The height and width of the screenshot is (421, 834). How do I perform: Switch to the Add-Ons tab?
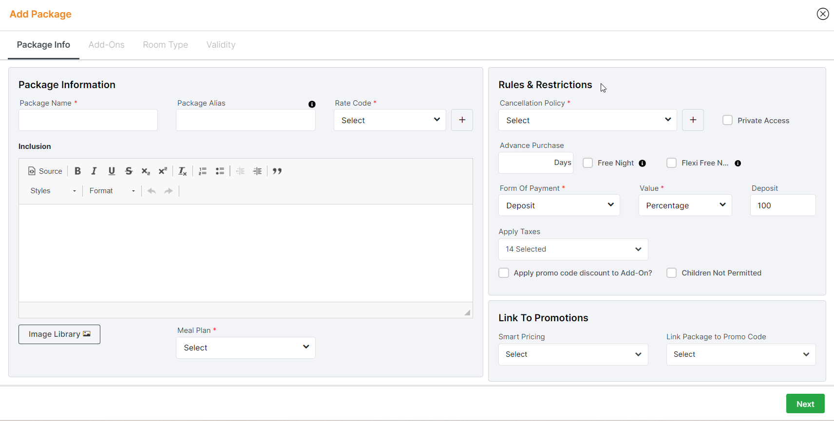[106, 45]
